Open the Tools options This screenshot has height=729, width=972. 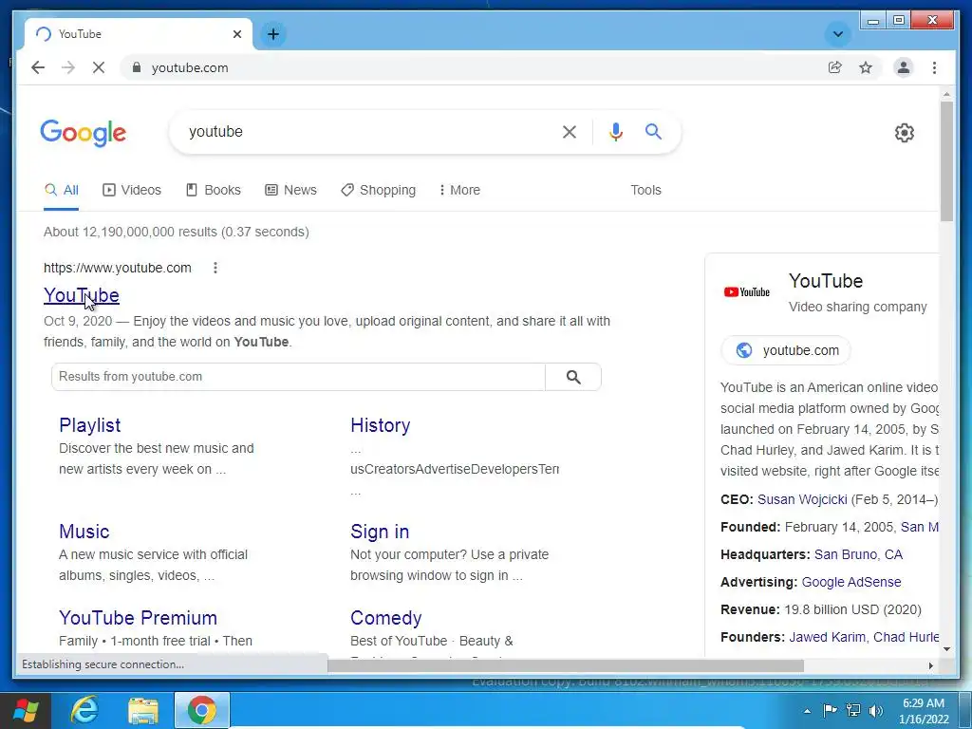(x=645, y=190)
